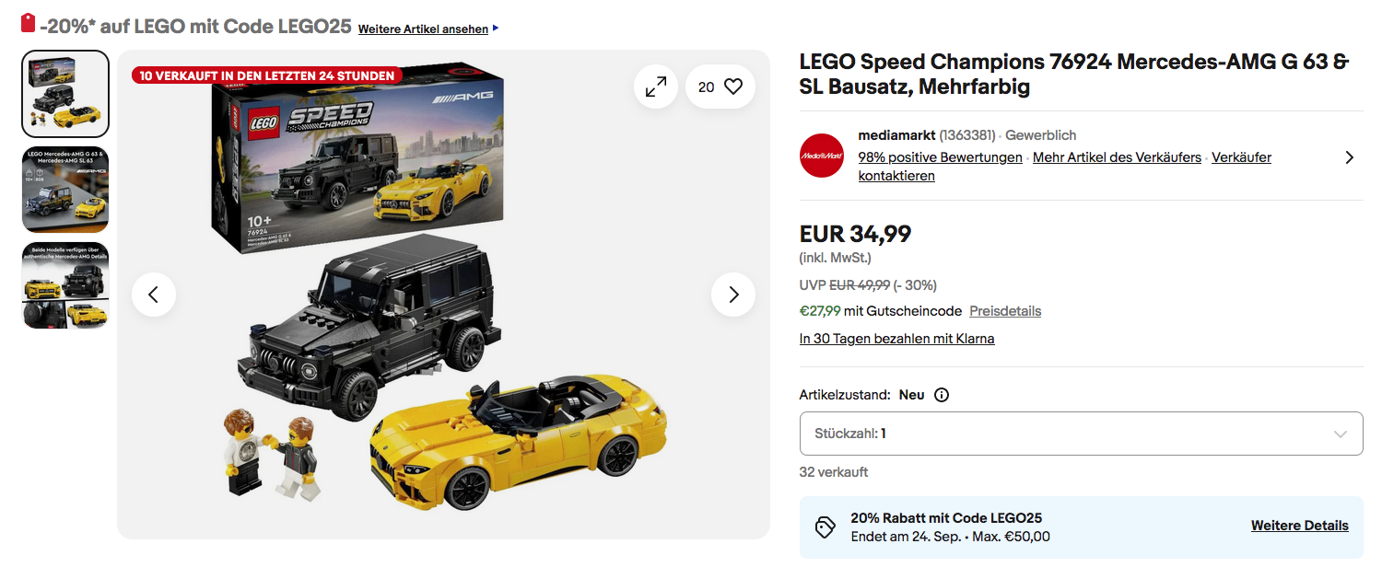Expand the product image to fullscreen
The image size is (1382, 567).
[x=656, y=87]
